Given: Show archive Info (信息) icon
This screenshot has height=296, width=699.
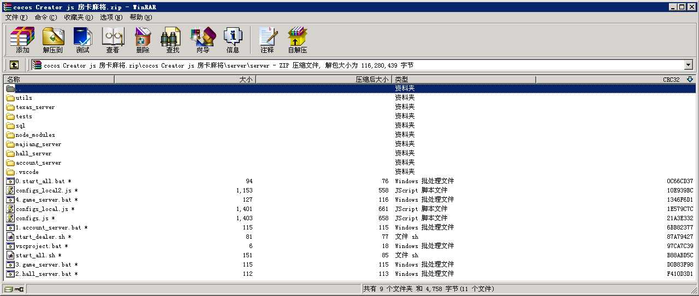Looking at the screenshot, I should pyautogui.click(x=233, y=40).
